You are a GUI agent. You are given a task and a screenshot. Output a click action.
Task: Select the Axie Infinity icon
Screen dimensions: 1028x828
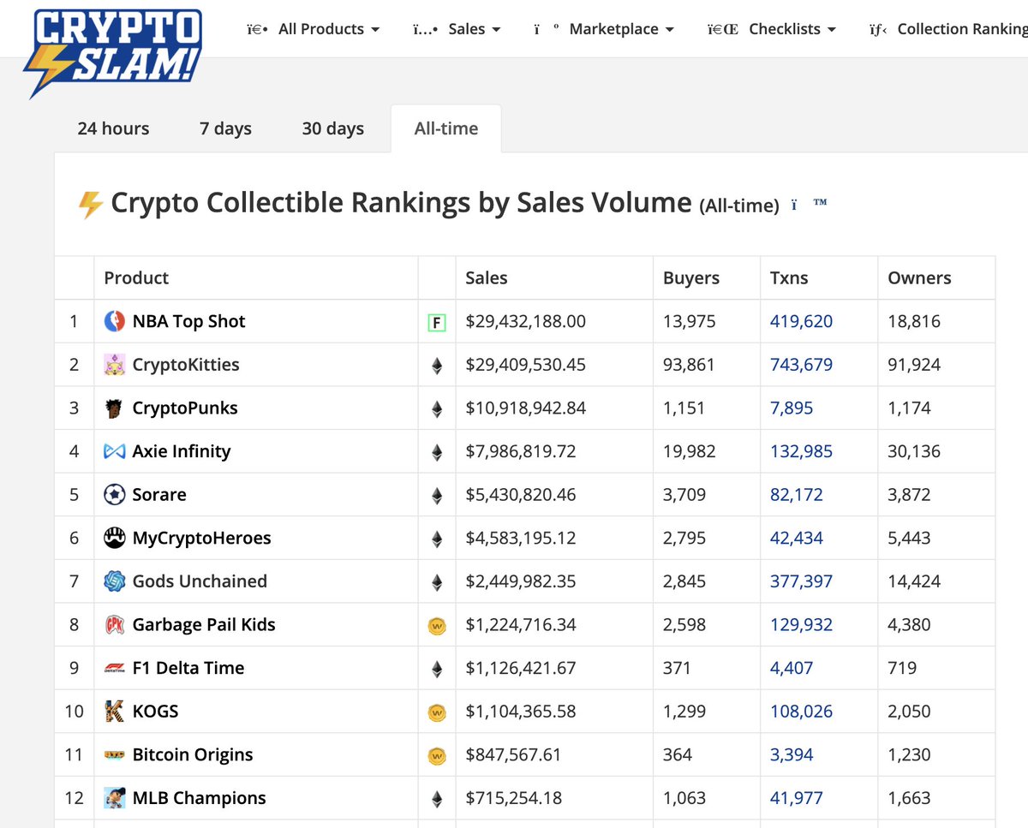coord(113,451)
